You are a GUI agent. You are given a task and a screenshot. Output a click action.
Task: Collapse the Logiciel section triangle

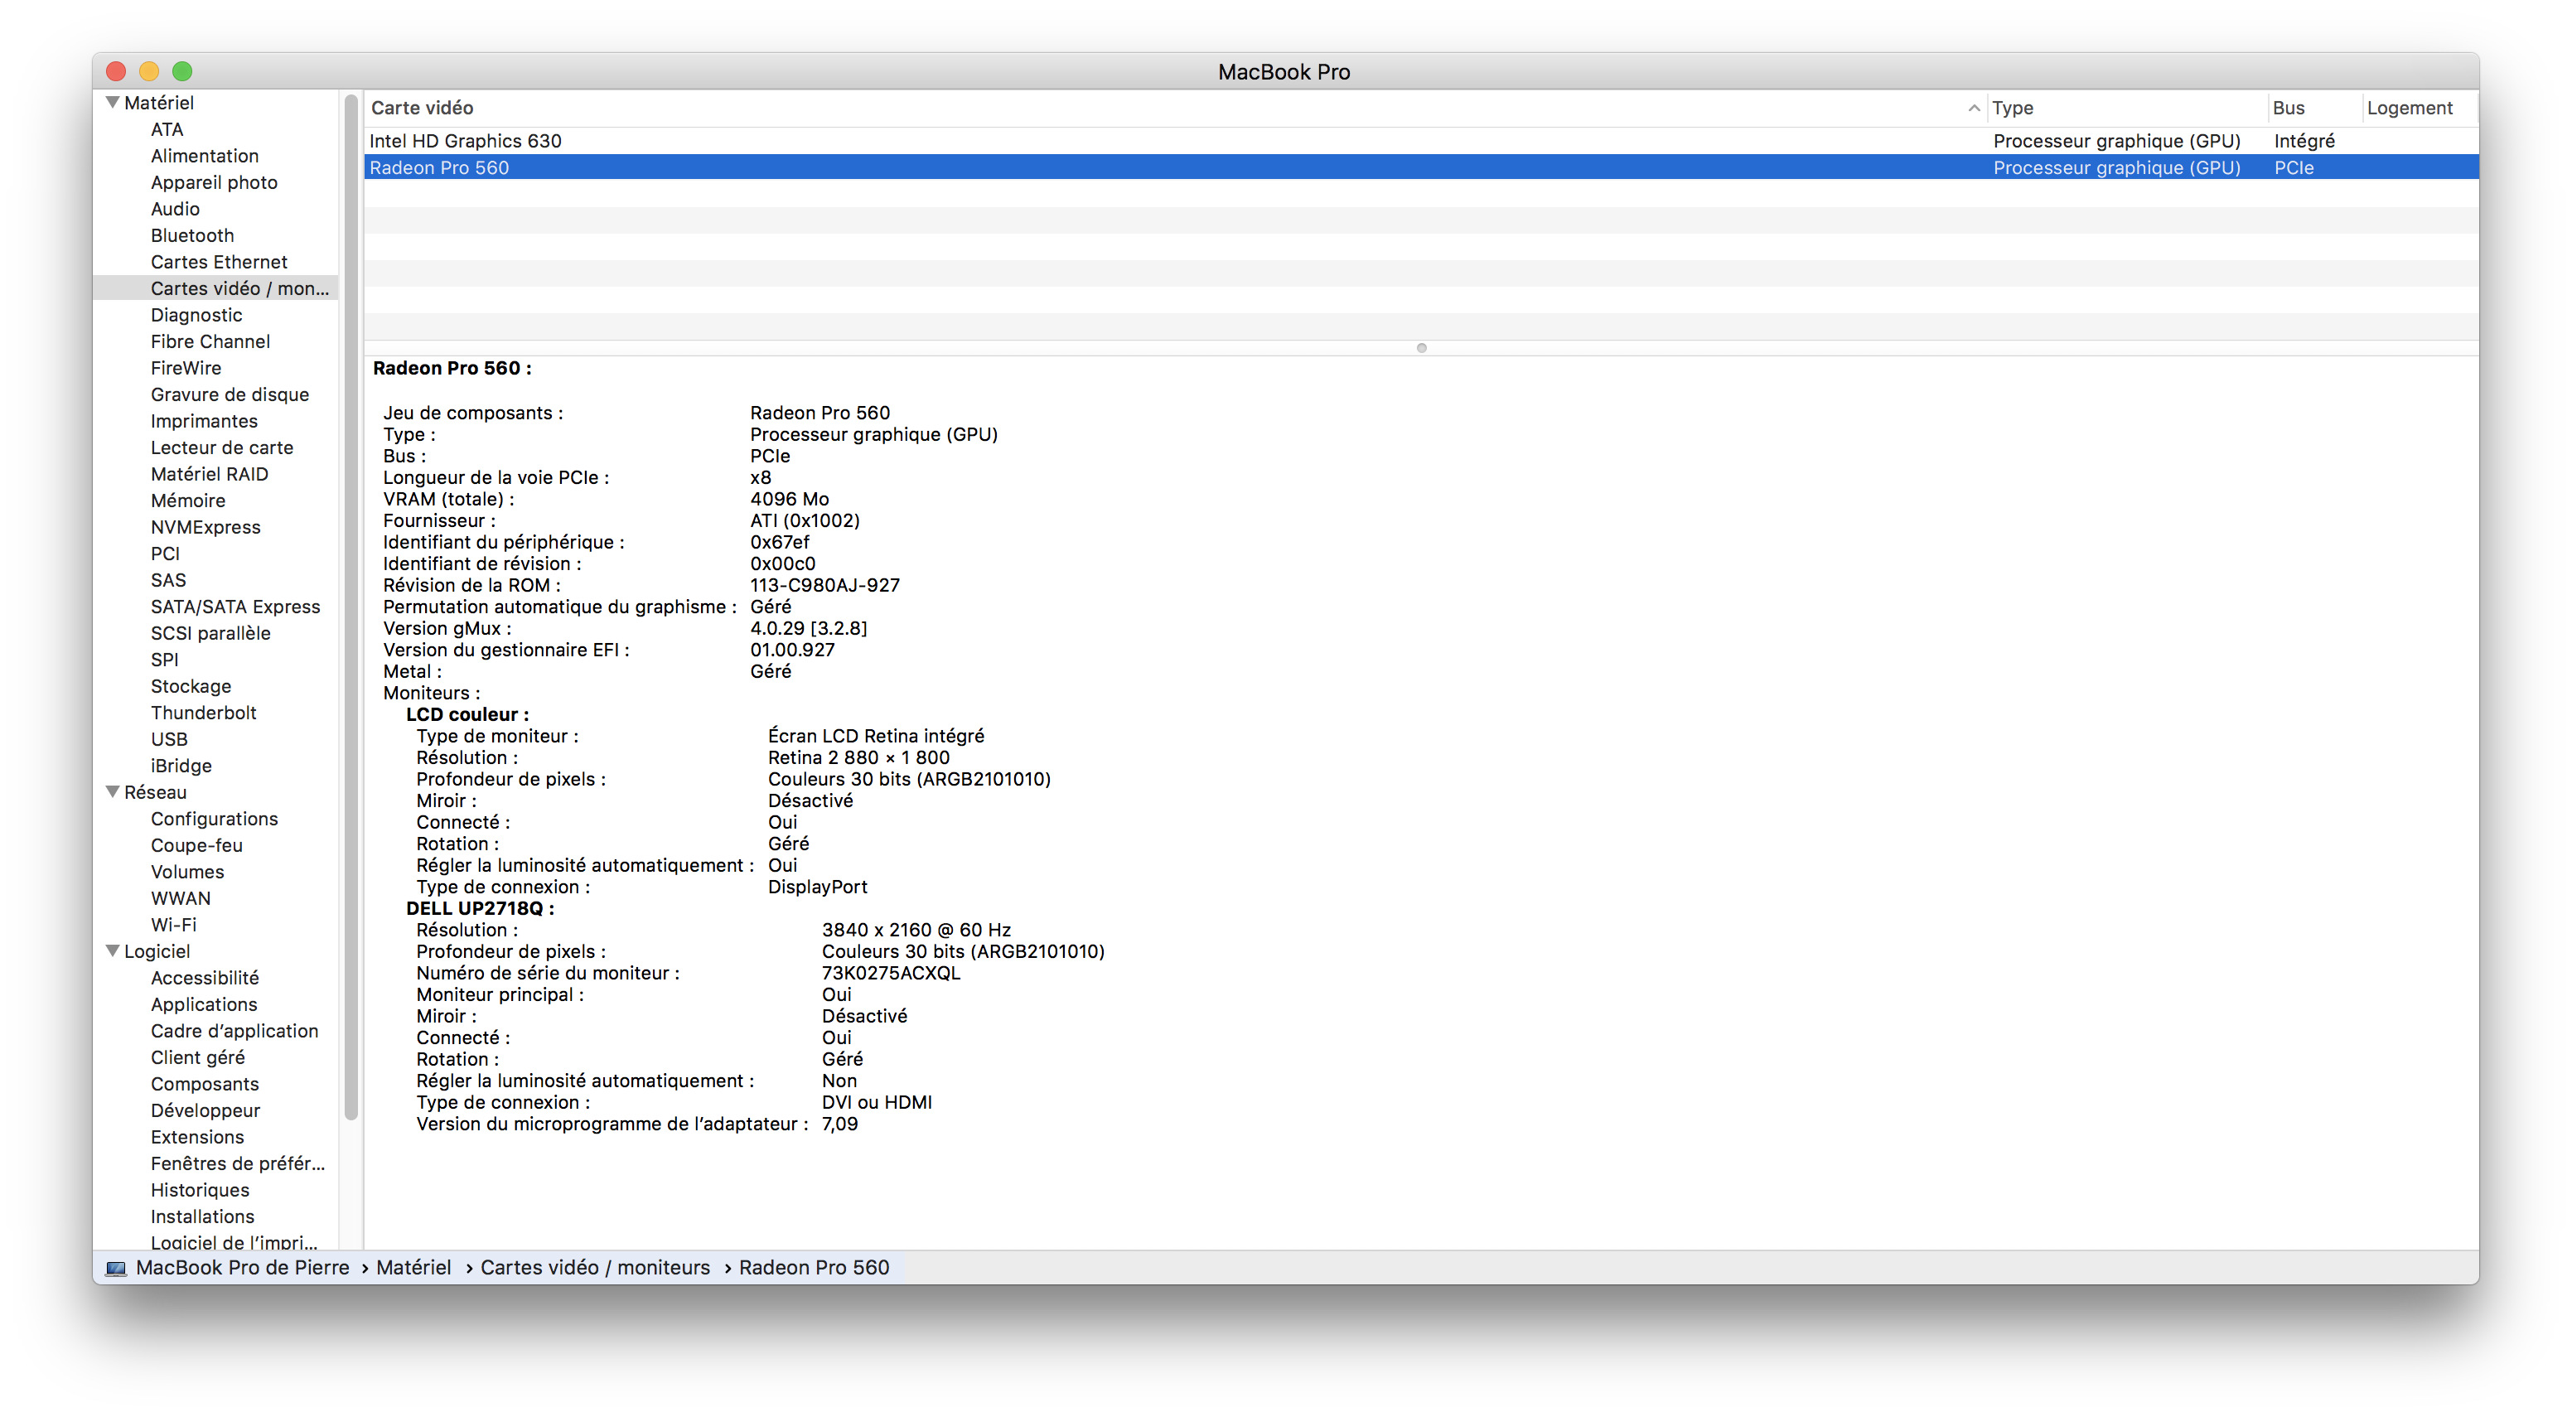point(113,950)
